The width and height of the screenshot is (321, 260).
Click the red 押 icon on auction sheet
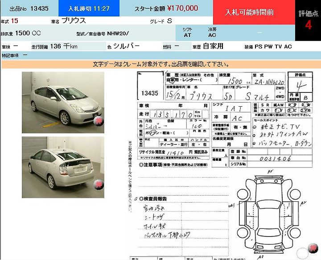[x=313, y=248]
